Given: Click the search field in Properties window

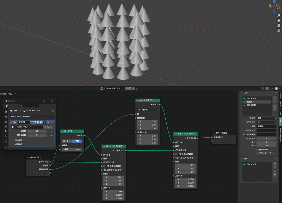Looking at the screenshot, I should pyautogui.click(x=30, y=106).
